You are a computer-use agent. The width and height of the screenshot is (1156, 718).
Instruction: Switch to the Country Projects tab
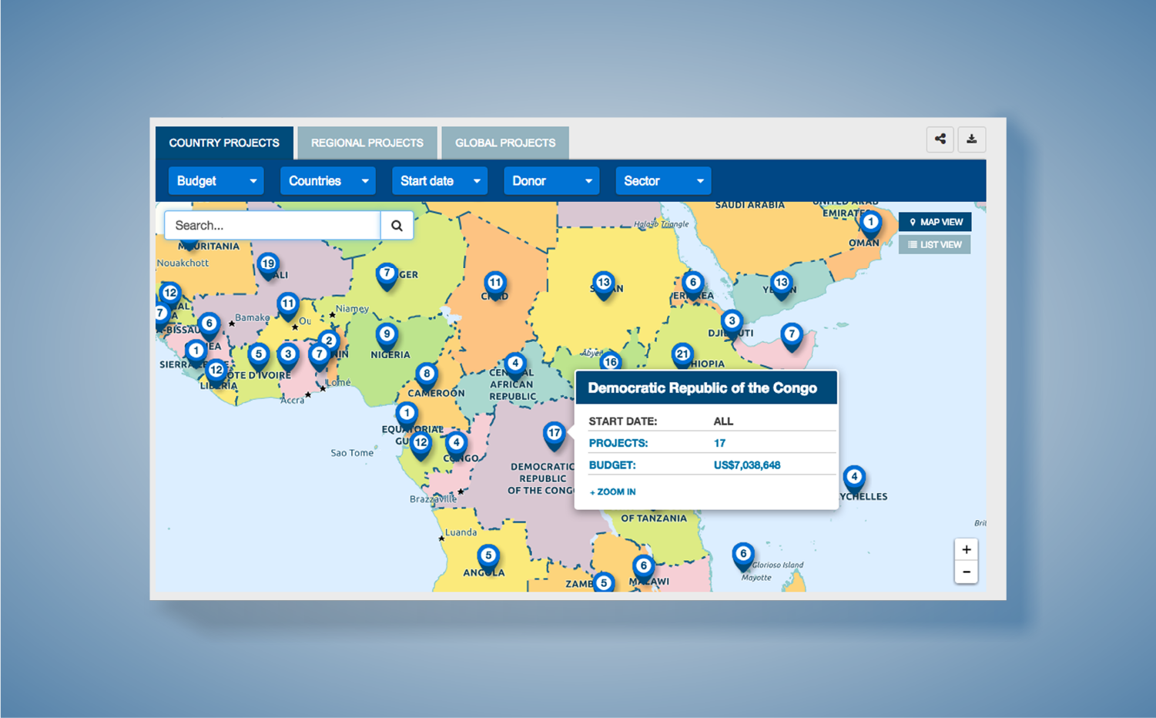click(x=224, y=143)
